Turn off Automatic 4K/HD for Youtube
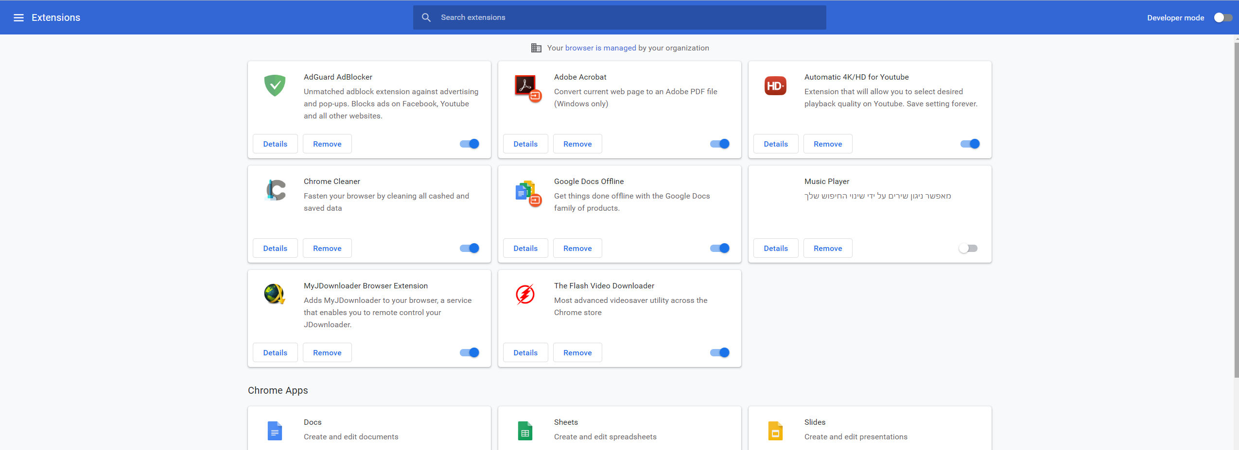The image size is (1239, 450). pyautogui.click(x=970, y=144)
